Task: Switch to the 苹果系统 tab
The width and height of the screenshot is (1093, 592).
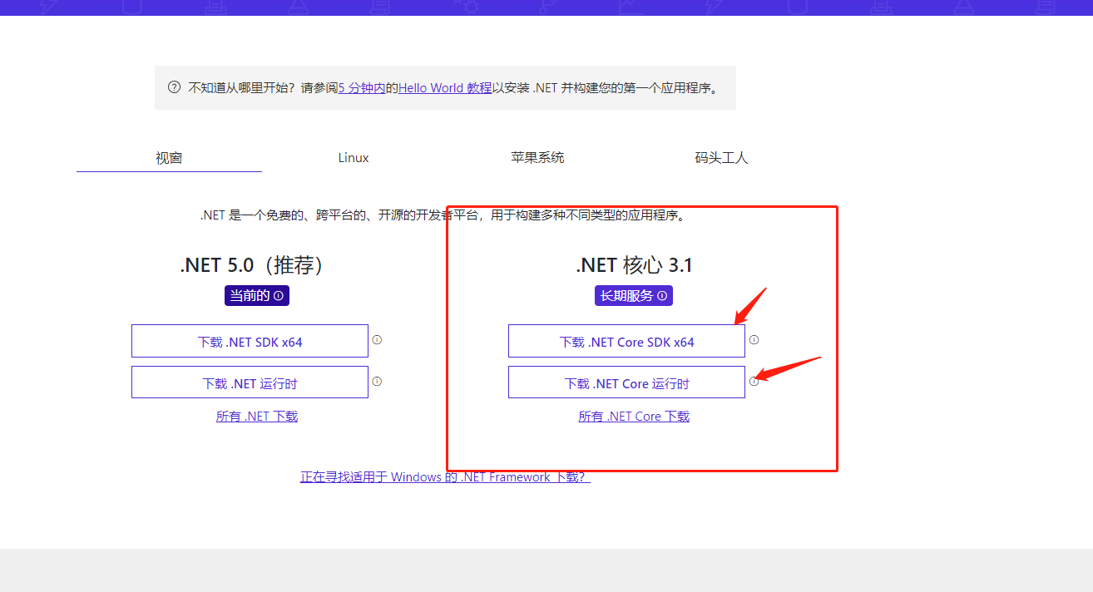Action: click(x=537, y=157)
